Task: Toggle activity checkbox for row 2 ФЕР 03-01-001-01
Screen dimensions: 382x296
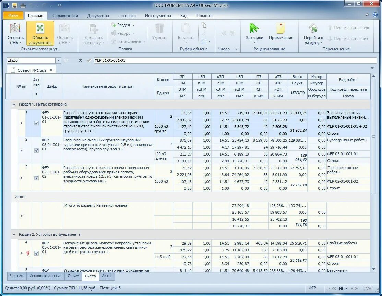Action: pos(36,150)
